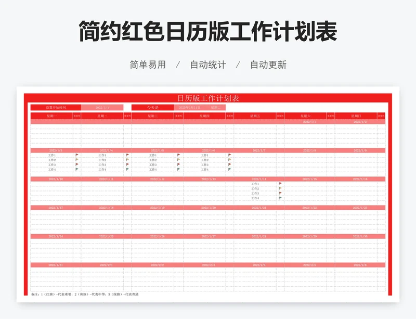Select the 2022/1/3 date cell

coord(56,150)
